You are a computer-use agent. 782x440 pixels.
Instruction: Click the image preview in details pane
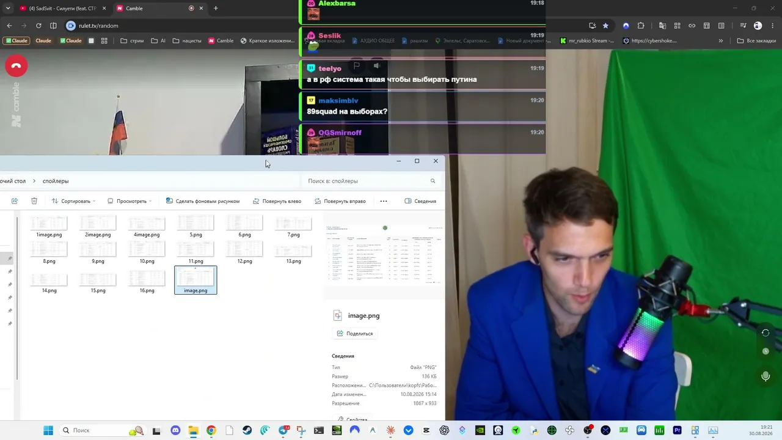pyautogui.click(x=384, y=255)
